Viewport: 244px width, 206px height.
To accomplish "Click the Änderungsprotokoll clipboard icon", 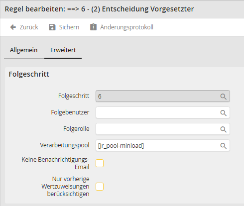I will pyautogui.click(x=93, y=27).
